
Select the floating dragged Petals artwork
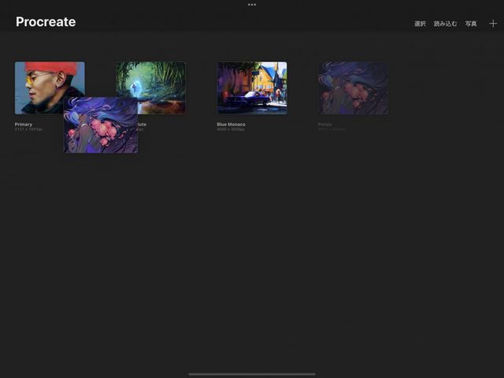pos(101,125)
